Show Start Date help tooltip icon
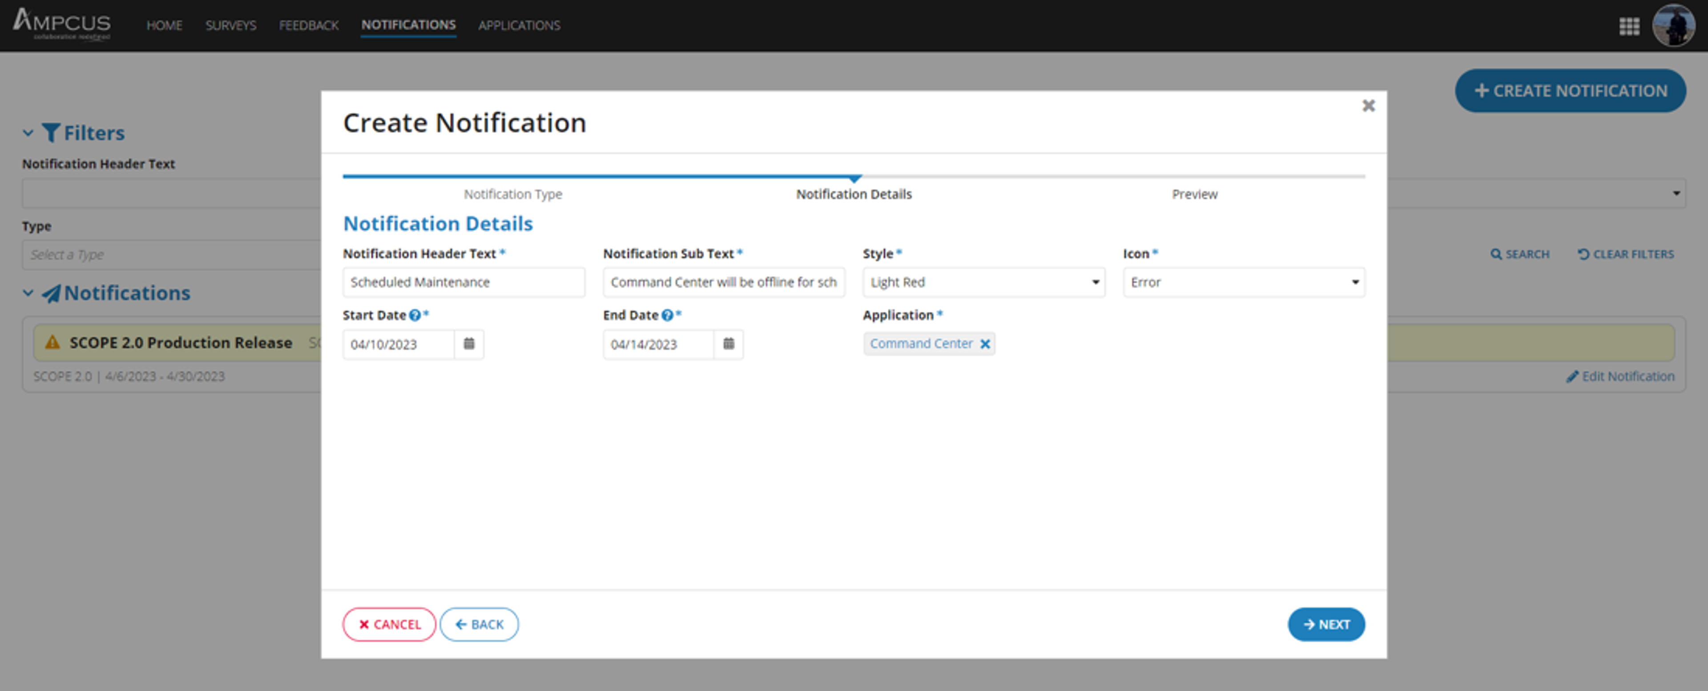1708x691 pixels. 415,315
